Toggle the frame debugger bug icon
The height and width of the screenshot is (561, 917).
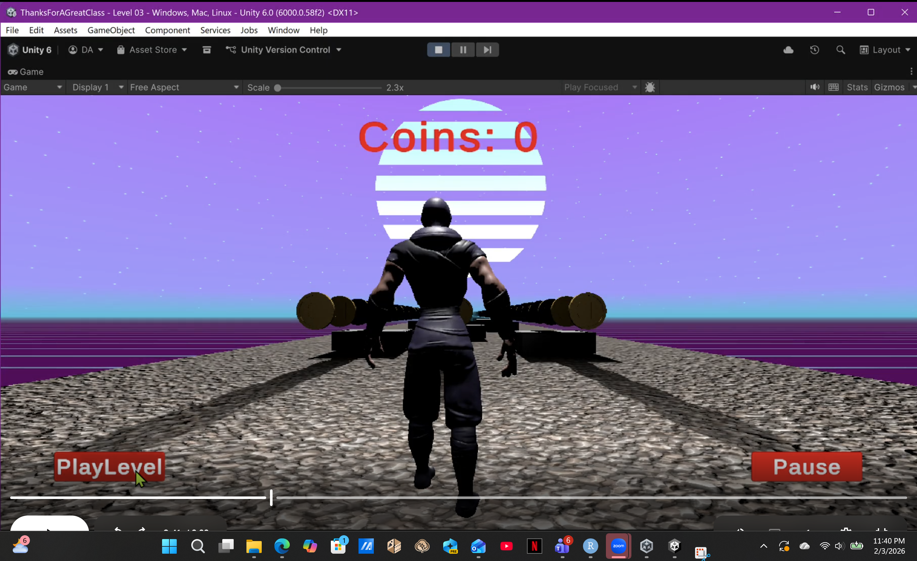(x=650, y=87)
